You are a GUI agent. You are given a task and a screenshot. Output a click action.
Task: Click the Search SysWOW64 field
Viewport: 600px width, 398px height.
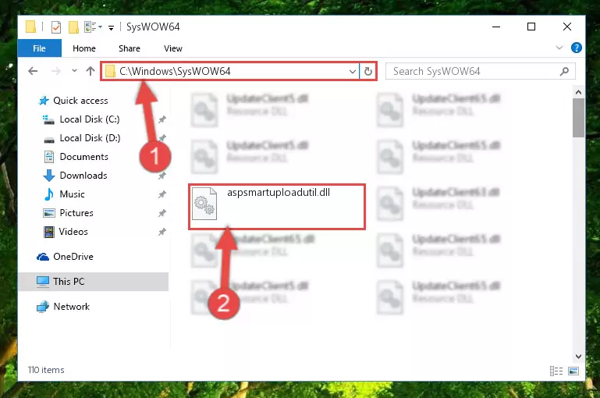(480, 71)
